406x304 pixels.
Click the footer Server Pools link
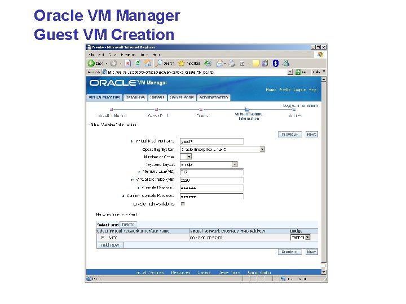tap(229, 272)
